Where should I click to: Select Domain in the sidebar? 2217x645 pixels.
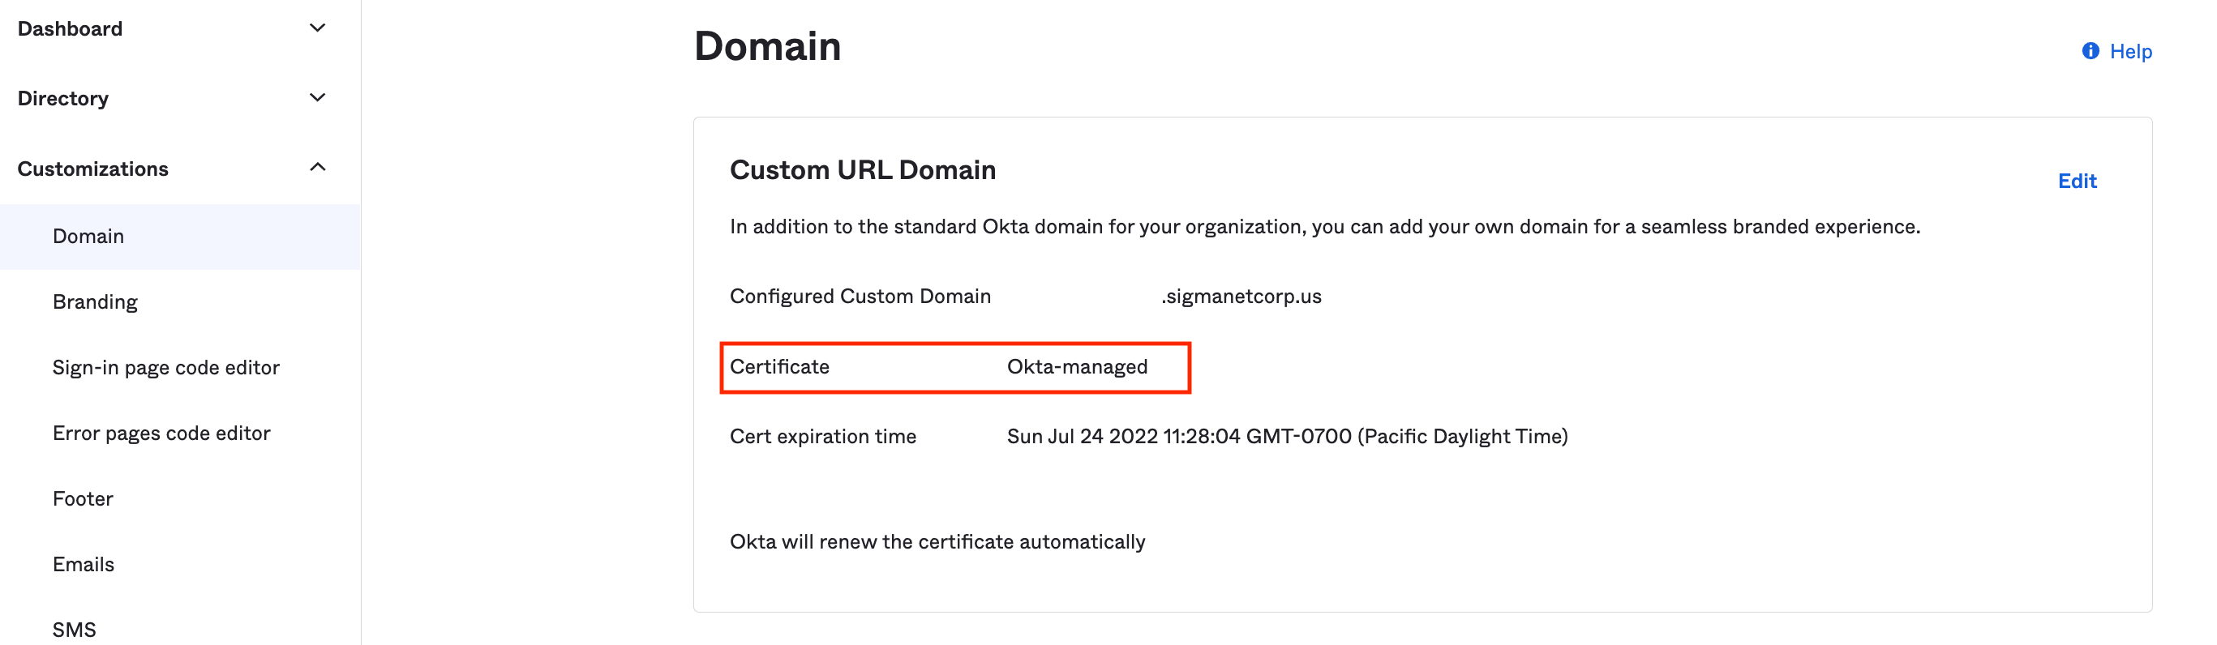coord(88,237)
